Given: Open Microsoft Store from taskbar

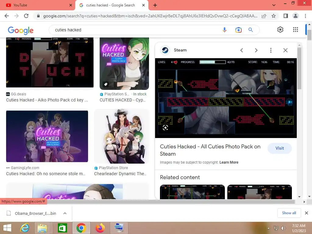Looking at the screenshot, I should (x=62, y=228).
